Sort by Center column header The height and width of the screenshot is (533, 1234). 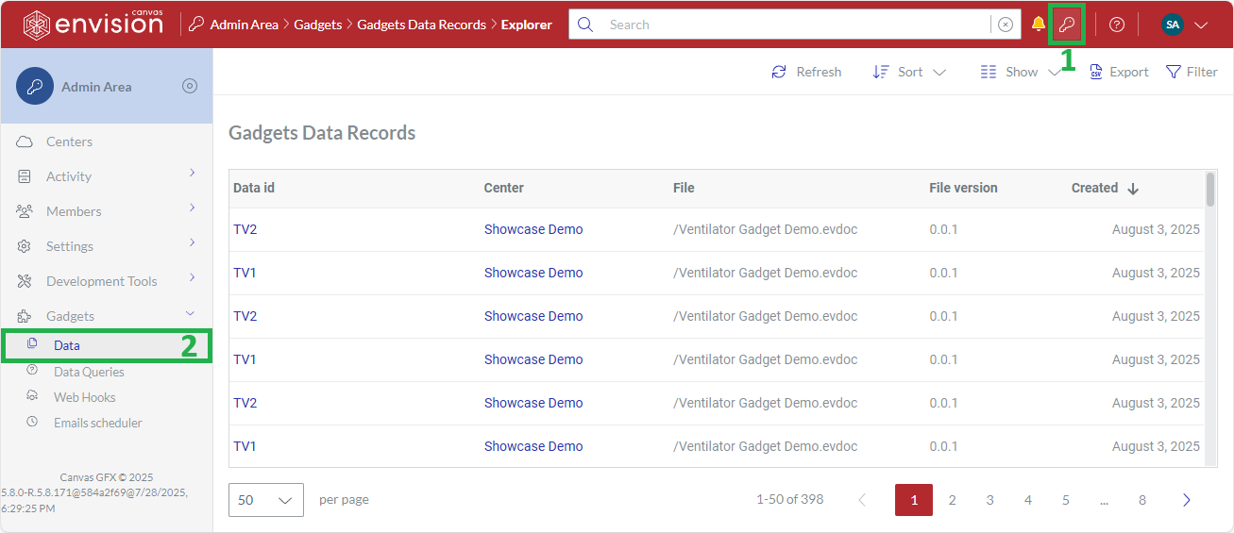504,188
